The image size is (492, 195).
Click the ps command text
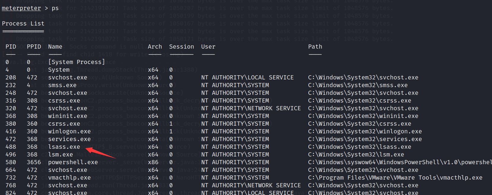(55, 8)
